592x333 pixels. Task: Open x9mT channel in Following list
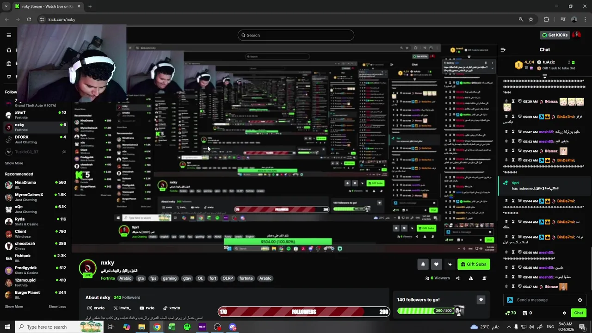coord(35,115)
